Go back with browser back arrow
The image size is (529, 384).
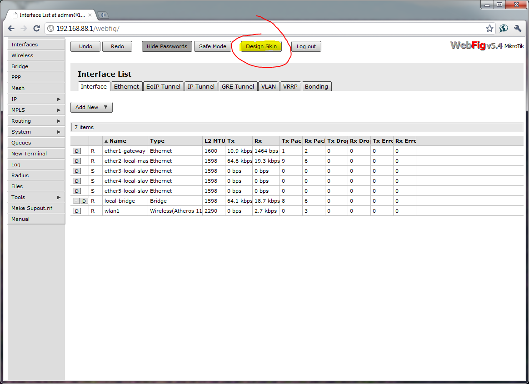coord(11,29)
